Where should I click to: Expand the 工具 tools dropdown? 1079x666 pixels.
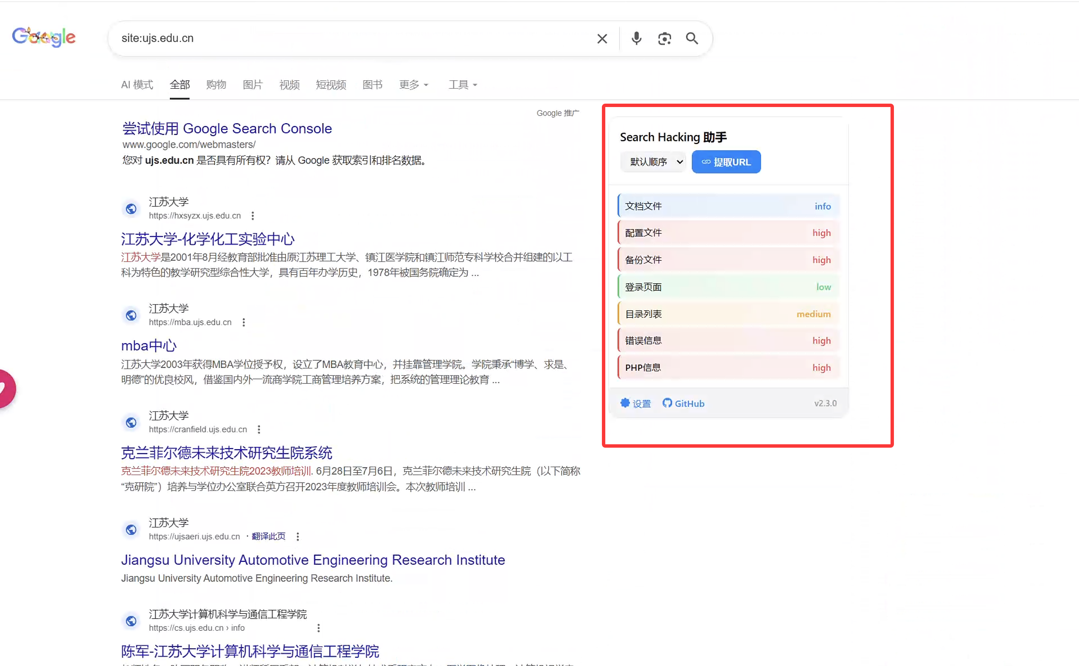[x=463, y=85]
